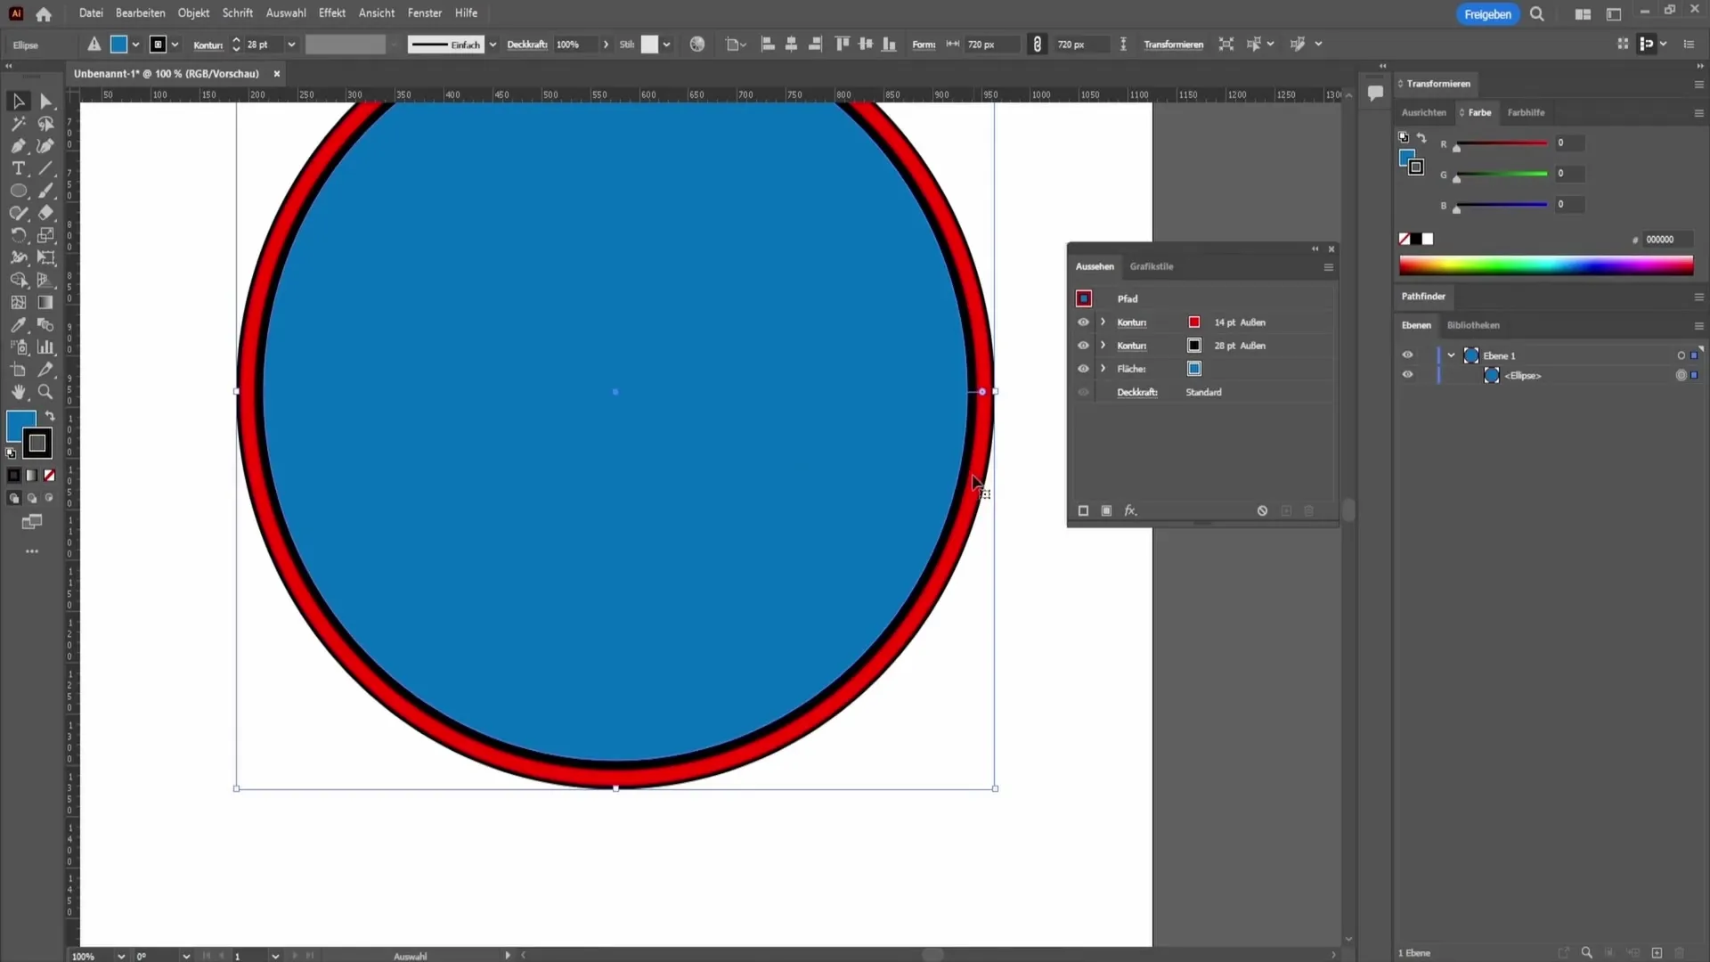Choose the Ellipse shape tool
This screenshot has width=1710, height=962.
click(18, 191)
